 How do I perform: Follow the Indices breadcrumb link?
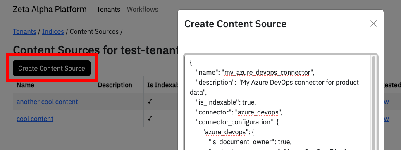point(53,32)
